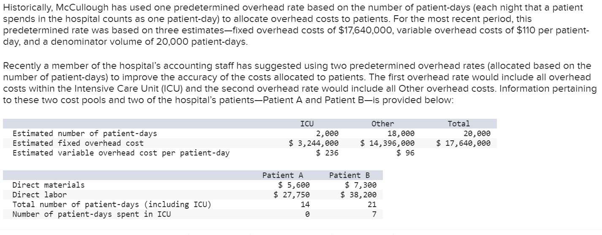This screenshot has height=235, width=602.
Task: Click Estimated variable overhead cost per patient-day label
Action: (x=121, y=153)
